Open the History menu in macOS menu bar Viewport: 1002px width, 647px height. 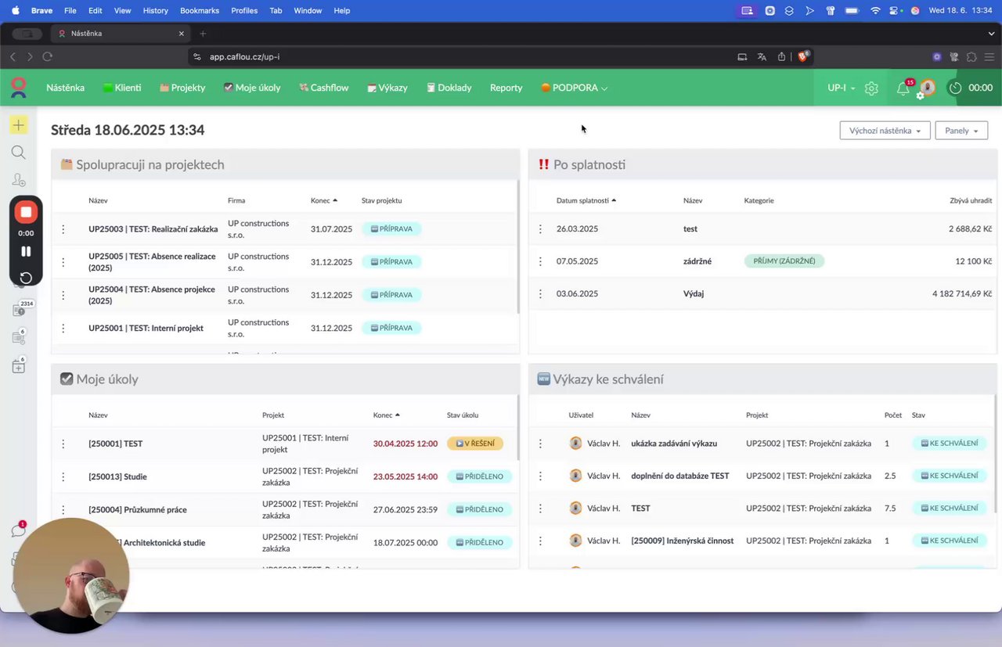coord(156,10)
